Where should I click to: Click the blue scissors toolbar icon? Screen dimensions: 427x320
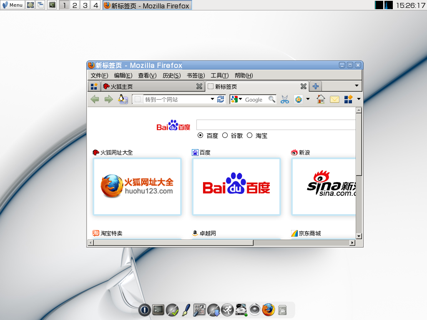click(x=285, y=99)
